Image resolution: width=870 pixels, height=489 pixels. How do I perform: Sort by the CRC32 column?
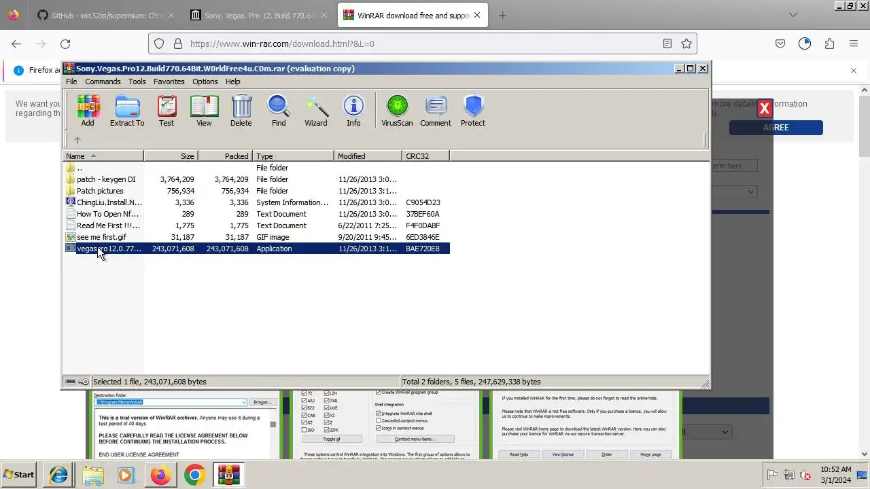[425, 156]
